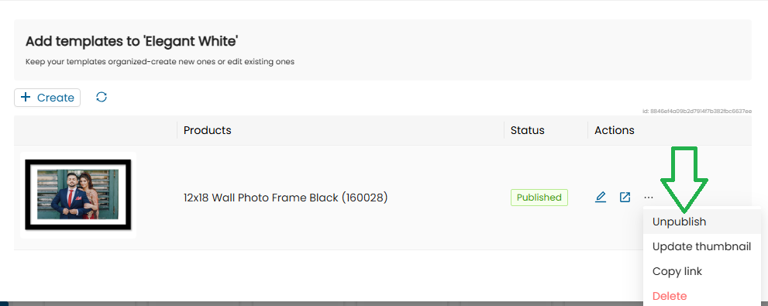Click the empty thumbnail column header
768x306 pixels.
(95, 130)
